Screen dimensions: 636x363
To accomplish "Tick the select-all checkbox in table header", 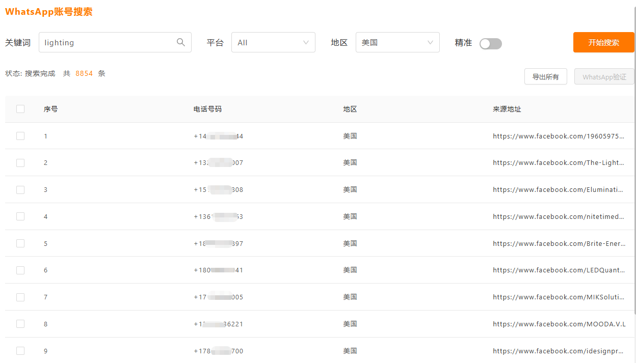I will 20,109.
